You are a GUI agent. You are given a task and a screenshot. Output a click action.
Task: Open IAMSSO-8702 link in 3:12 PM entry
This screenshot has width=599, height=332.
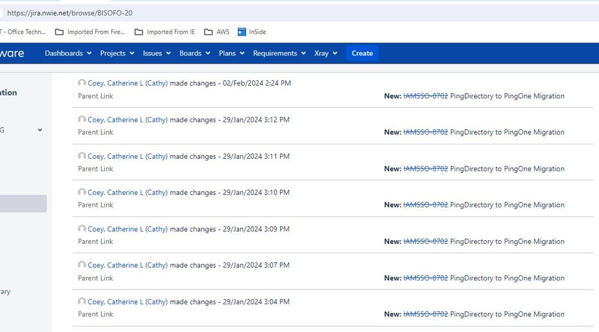point(426,132)
